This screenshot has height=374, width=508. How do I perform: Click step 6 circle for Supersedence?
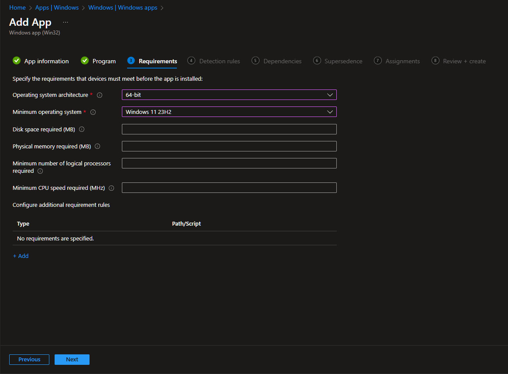(317, 61)
